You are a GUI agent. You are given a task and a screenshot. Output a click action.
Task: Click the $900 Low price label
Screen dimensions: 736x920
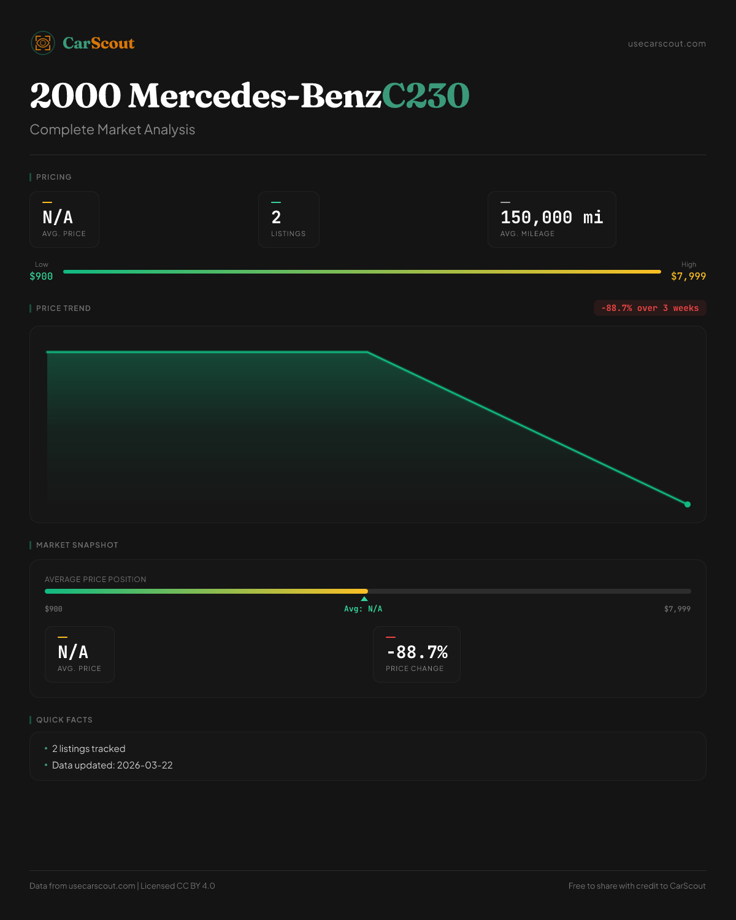41,276
